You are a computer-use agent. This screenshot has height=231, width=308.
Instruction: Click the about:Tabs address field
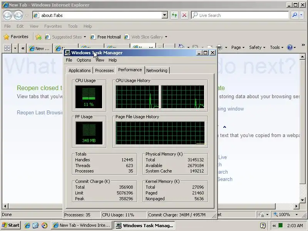click(97, 15)
